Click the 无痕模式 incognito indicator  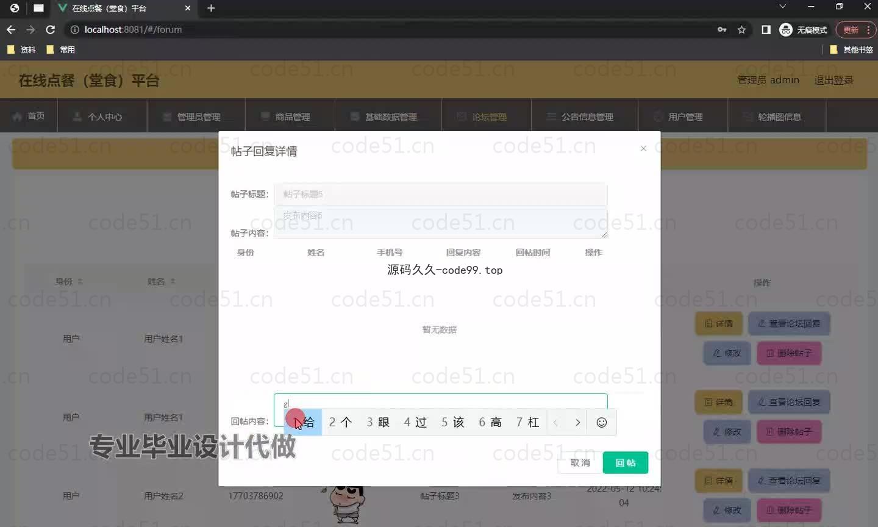pos(803,29)
